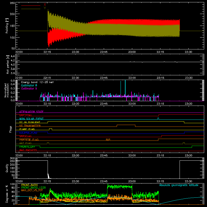Screen dimensions: 207x207
Task: Click the GAP_FLAG label
Action: click(25, 115)
